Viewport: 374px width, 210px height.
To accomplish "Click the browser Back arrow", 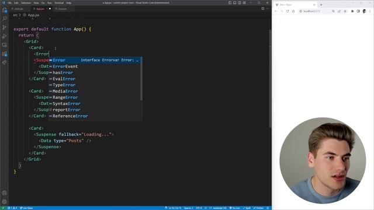I will point(276,11).
